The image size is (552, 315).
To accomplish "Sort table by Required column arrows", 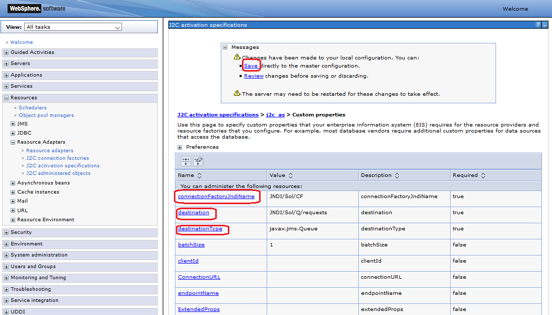I will pyautogui.click(x=483, y=175).
